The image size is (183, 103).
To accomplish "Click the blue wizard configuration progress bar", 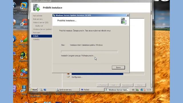I will coord(108,74).
